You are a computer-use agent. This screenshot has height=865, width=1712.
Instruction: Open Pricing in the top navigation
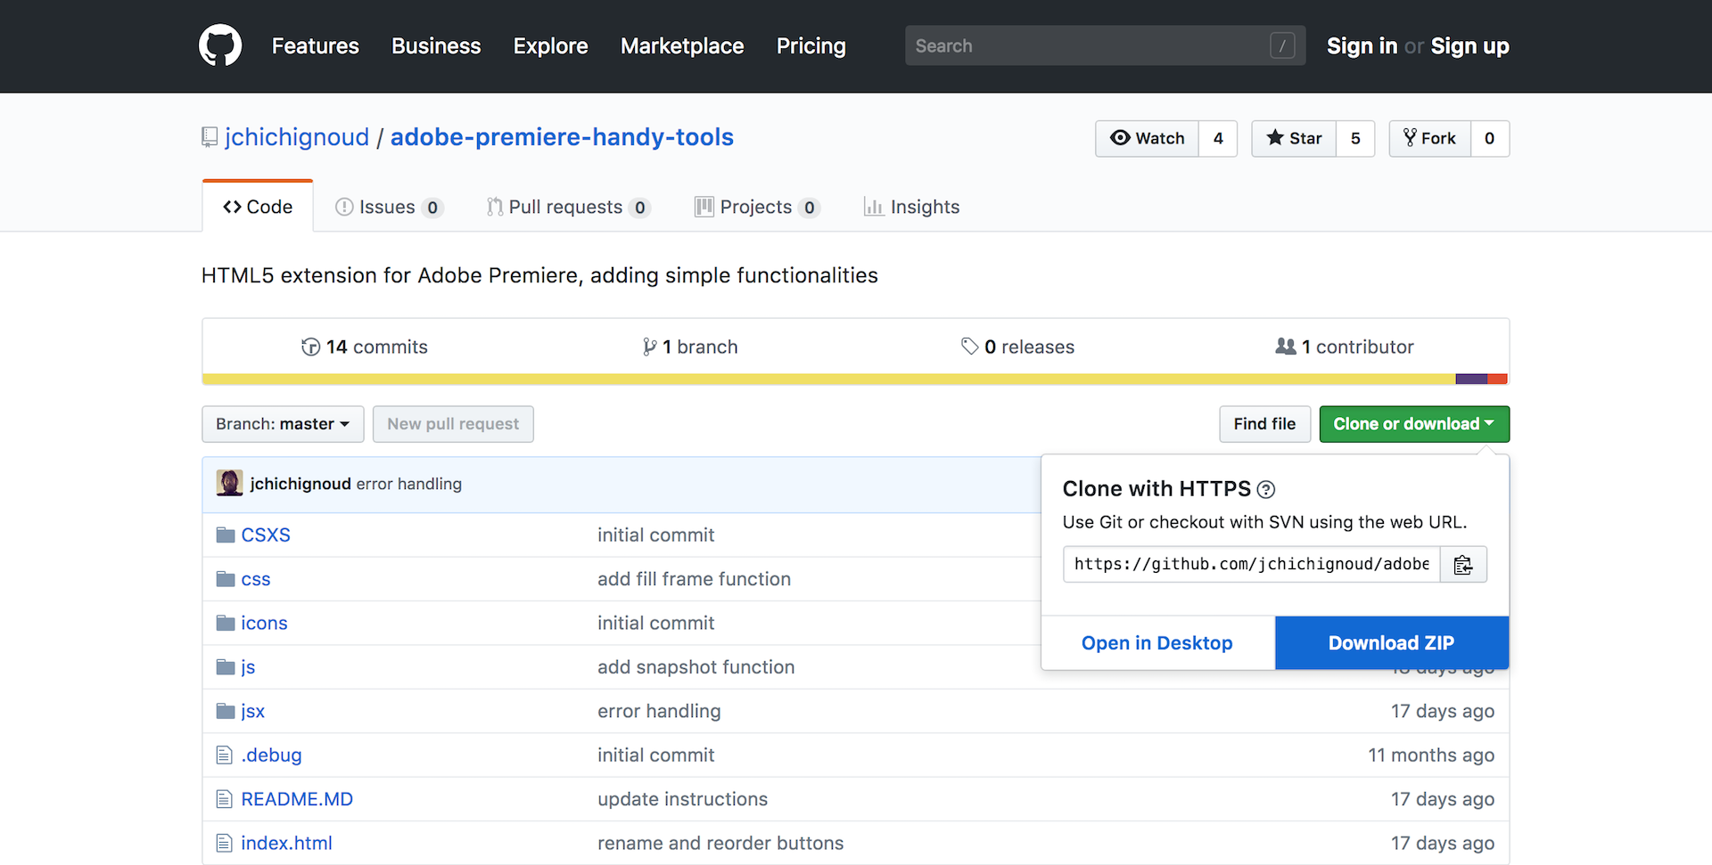click(811, 45)
